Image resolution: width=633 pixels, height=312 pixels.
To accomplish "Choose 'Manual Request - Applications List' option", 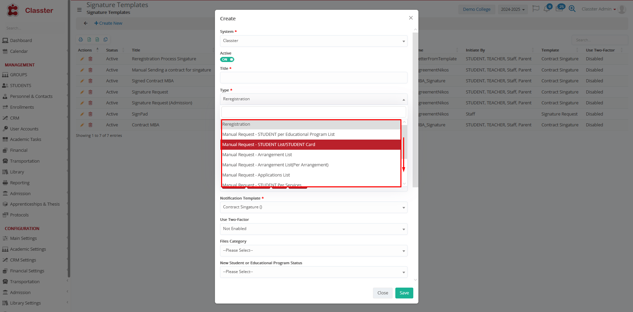I will pyautogui.click(x=256, y=175).
